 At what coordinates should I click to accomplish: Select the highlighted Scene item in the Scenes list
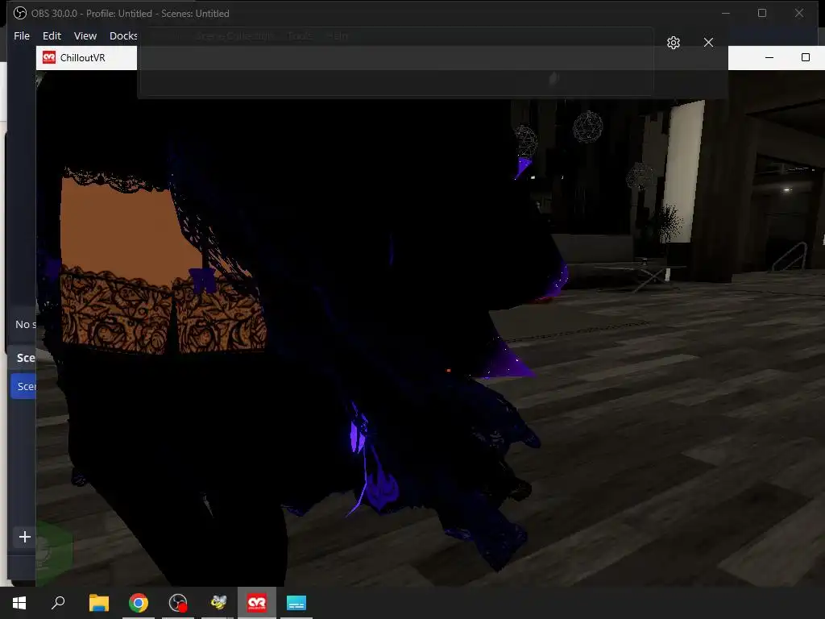[x=23, y=386]
